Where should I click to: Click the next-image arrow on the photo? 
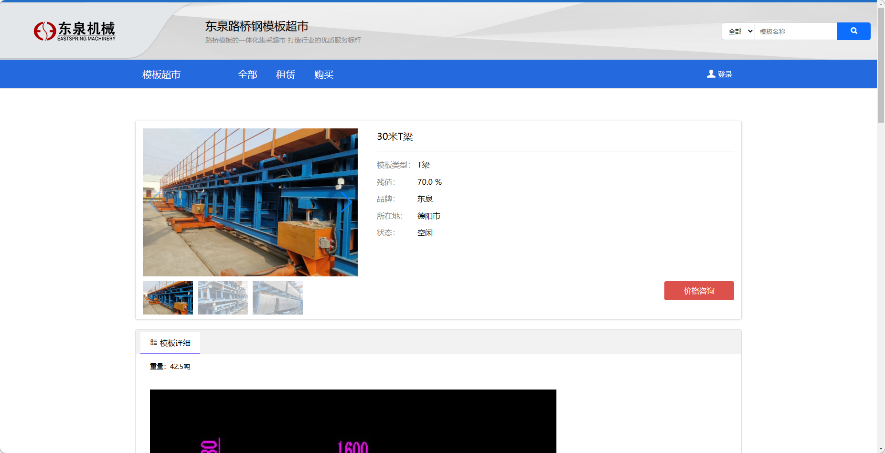click(346, 202)
